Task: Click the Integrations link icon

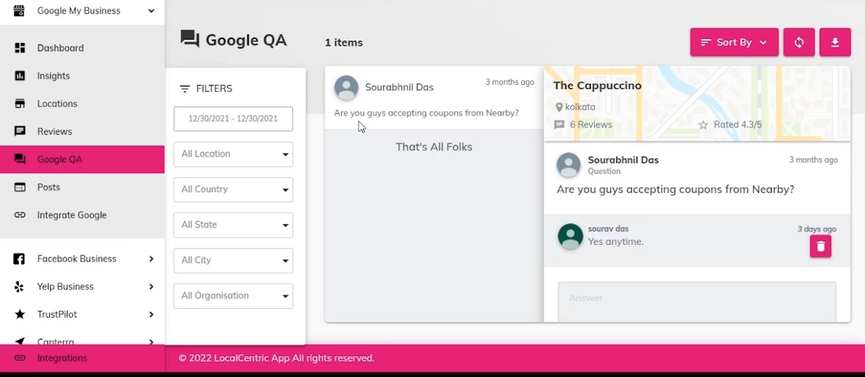Action: 20,358
